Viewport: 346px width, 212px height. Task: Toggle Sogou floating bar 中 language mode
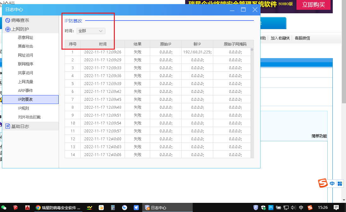click(332, 184)
